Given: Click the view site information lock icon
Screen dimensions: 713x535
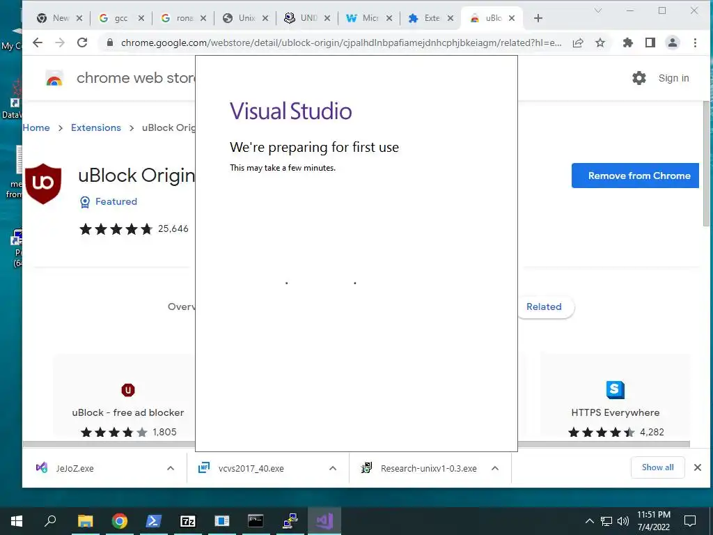Looking at the screenshot, I should 109,42.
